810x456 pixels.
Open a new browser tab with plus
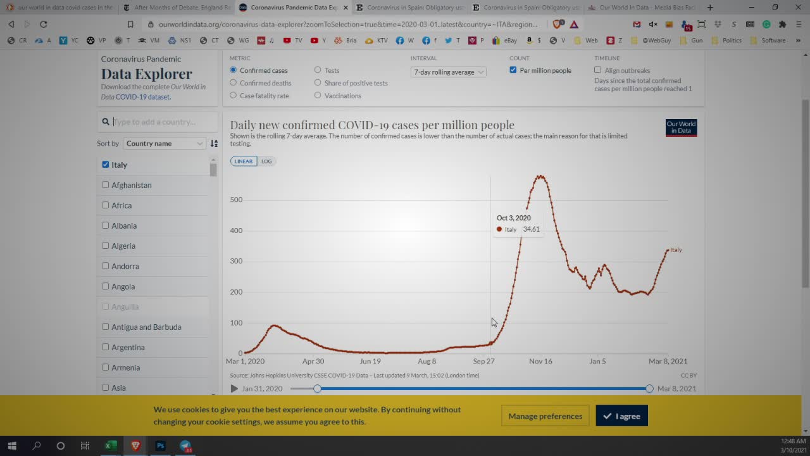coord(710,8)
